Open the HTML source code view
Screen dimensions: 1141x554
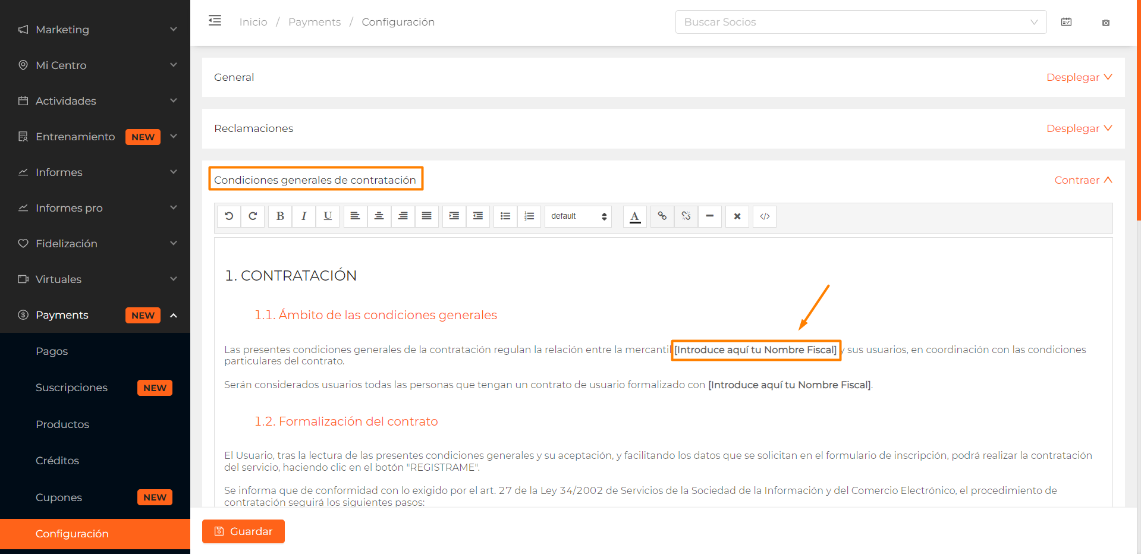[x=765, y=216]
